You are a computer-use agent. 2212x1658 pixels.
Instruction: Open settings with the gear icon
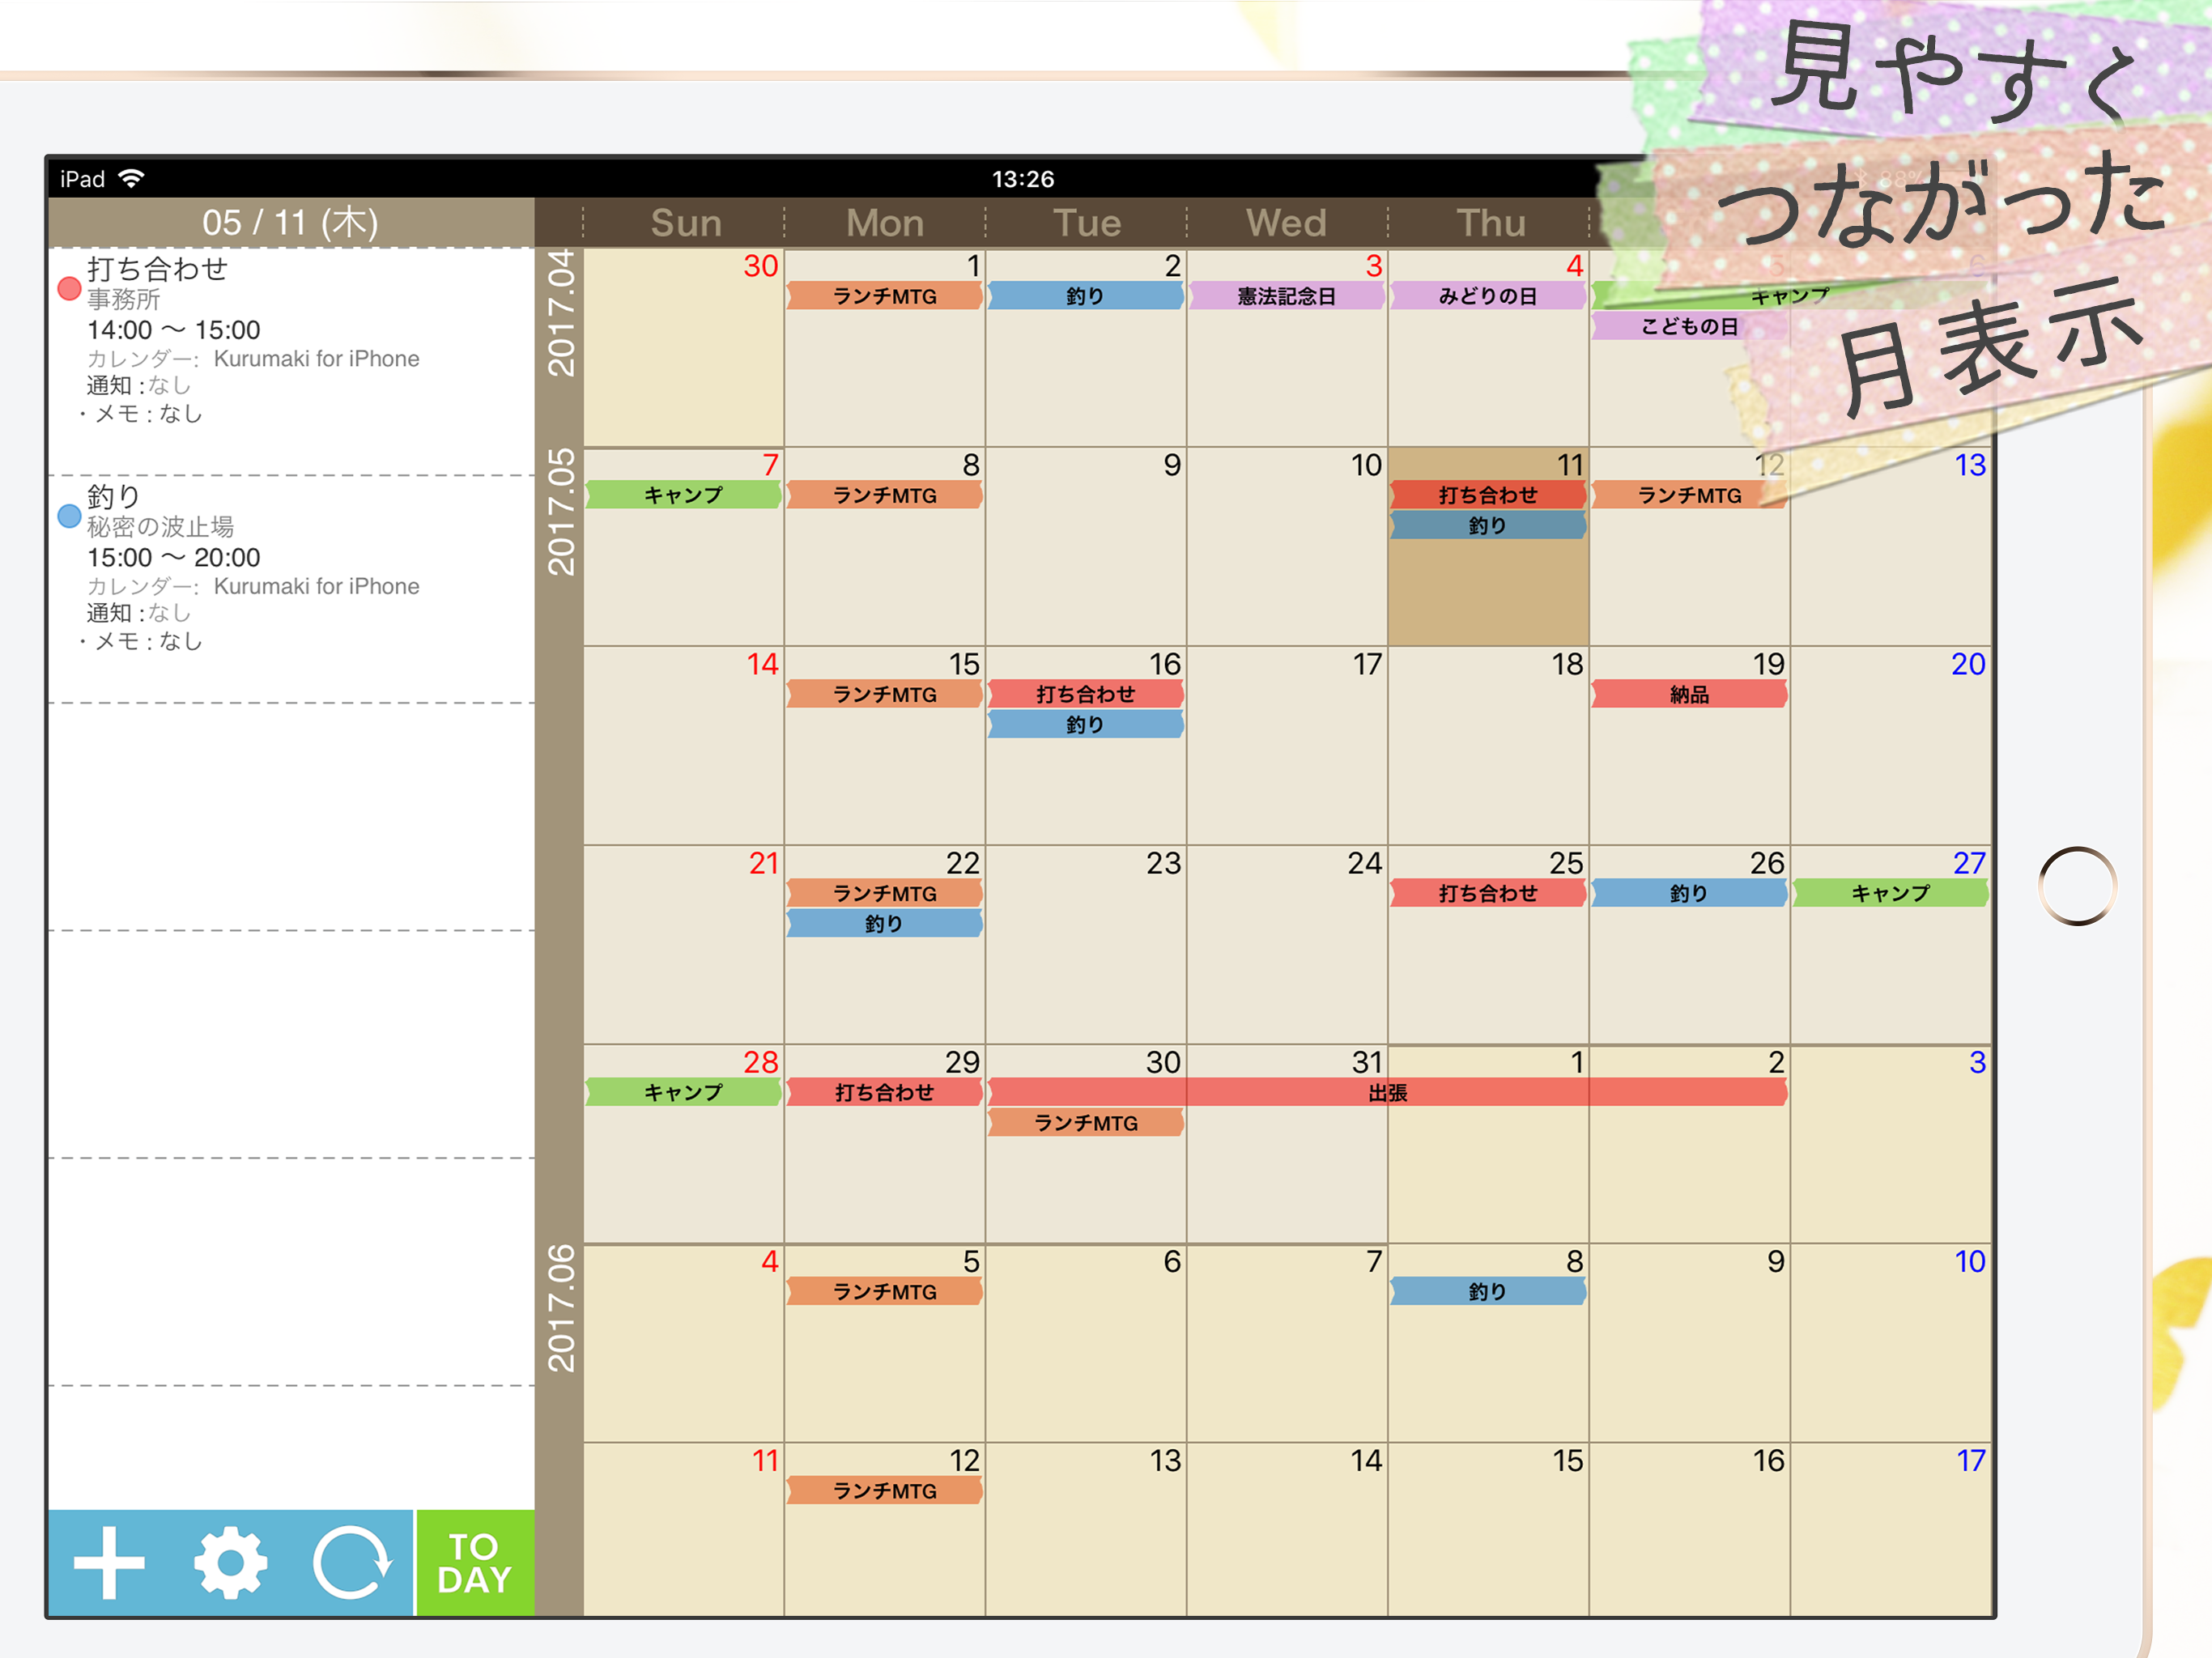click(x=230, y=1562)
